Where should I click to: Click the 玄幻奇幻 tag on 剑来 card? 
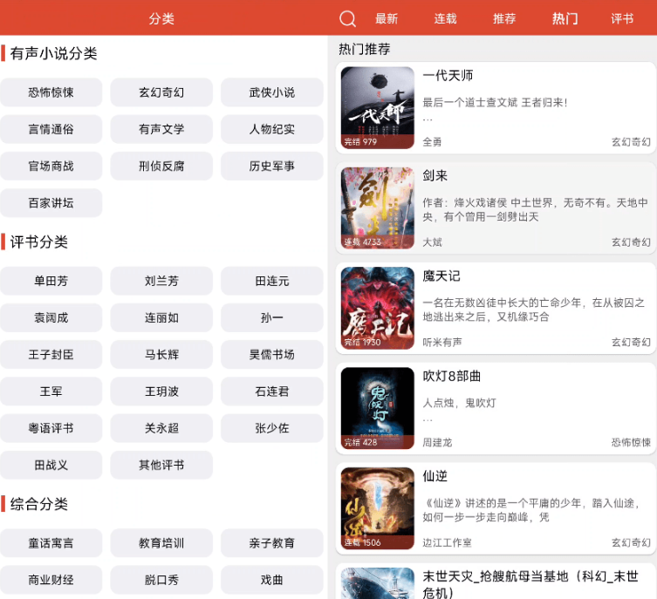tap(631, 242)
